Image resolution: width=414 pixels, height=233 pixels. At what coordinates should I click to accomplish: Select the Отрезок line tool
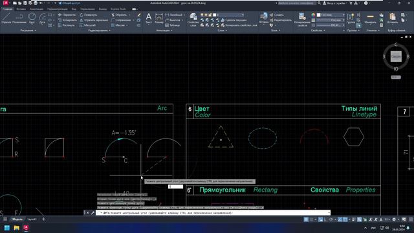6,19
